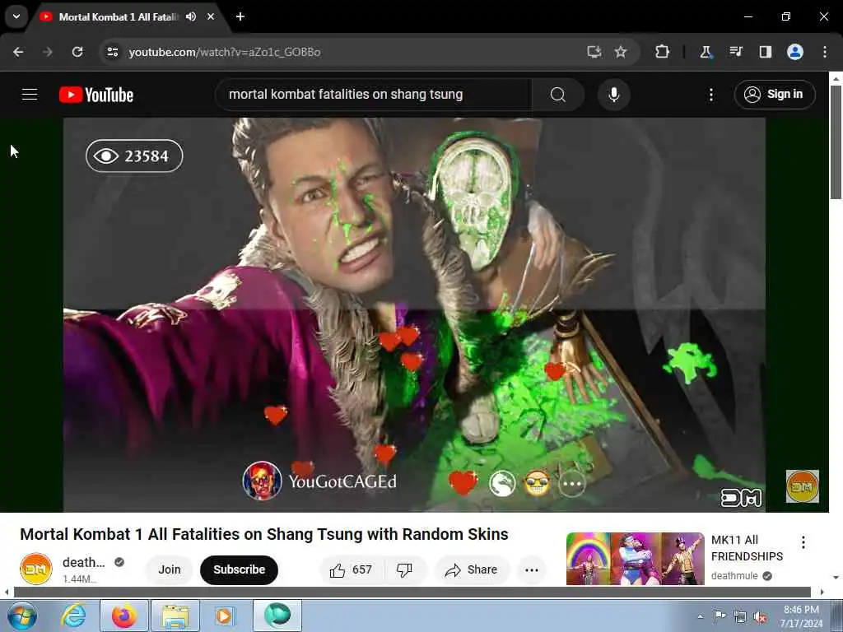Reload the page with the refresh icon
Image resolution: width=843 pixels, height=632 pixels.
(x=77, y=52)
